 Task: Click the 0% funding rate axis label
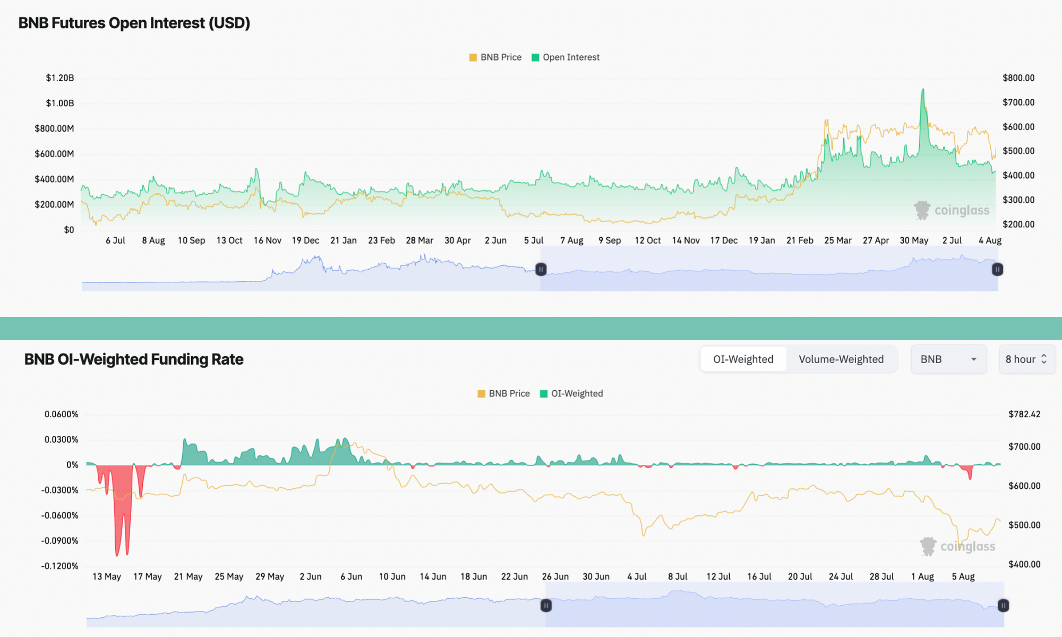pos(72,465)
